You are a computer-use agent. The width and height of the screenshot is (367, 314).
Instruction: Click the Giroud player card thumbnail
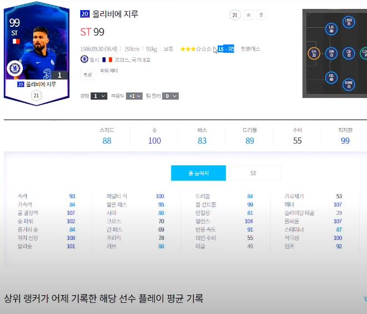click(36, 54)
